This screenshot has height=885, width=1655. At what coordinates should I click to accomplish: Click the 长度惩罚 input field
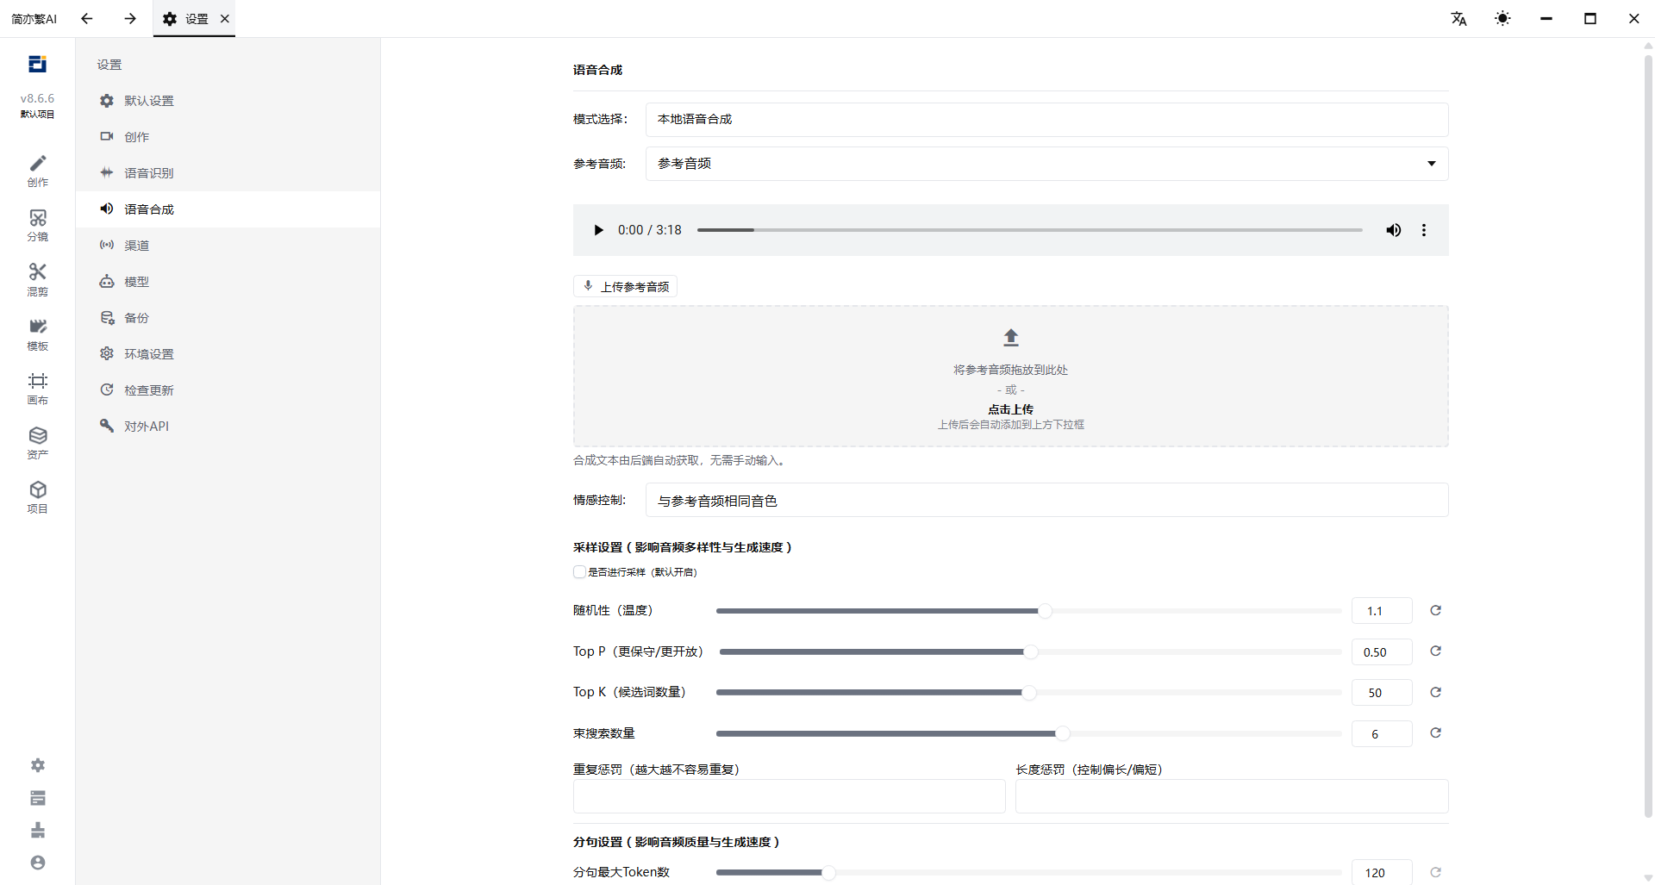1232,796
